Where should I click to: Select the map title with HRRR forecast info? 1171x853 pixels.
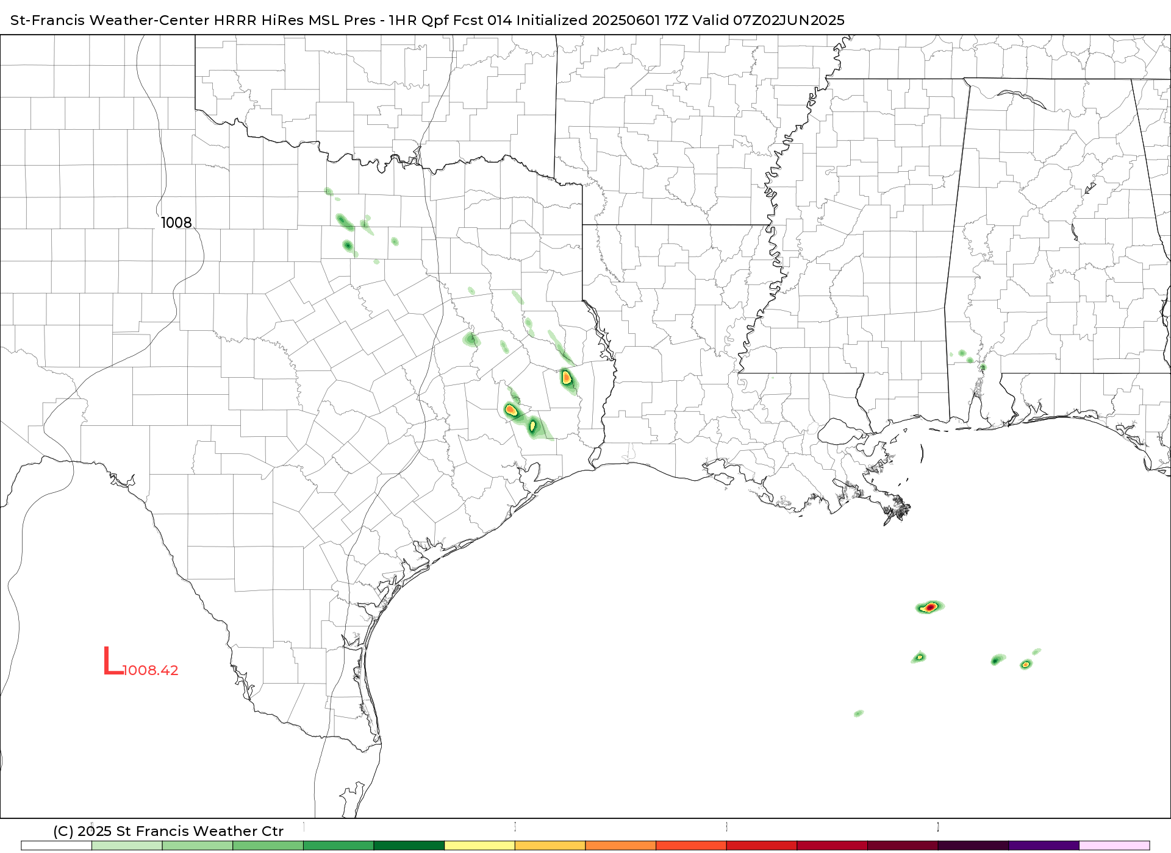(428, 20)
